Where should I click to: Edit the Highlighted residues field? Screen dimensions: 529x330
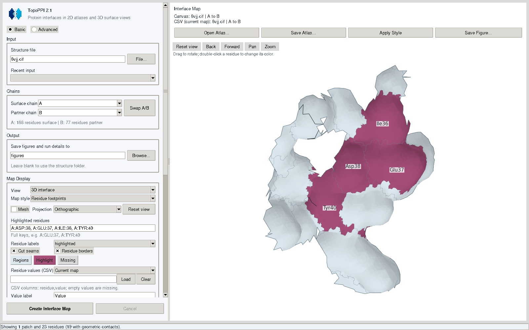pyautogui.click(x=83, y=228)
